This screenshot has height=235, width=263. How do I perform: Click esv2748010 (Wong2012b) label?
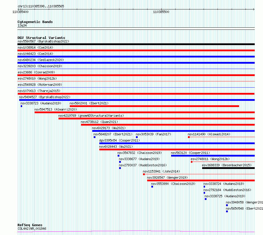tap(37, 78)
